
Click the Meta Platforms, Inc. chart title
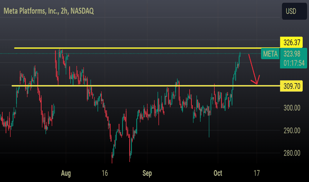(x=49, y=11)
